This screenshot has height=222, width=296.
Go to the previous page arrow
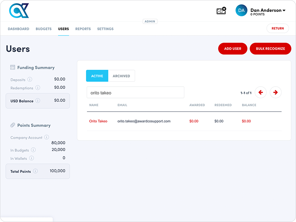[260, 92]
